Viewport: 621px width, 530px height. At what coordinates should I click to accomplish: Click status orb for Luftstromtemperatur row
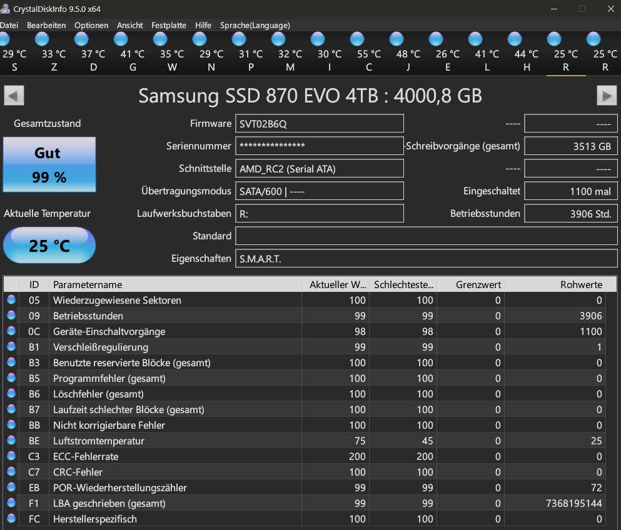point(11,440)
